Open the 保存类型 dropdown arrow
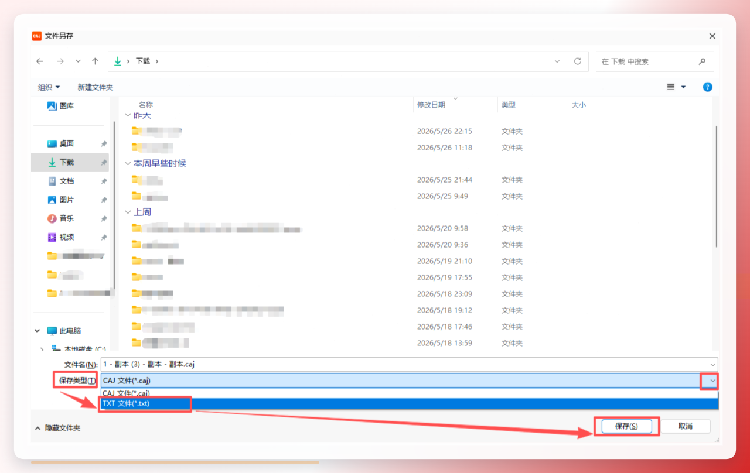Screen dimensions: 750x473 (712, 381)
